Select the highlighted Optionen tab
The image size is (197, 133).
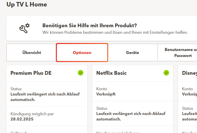click(82, 53)
